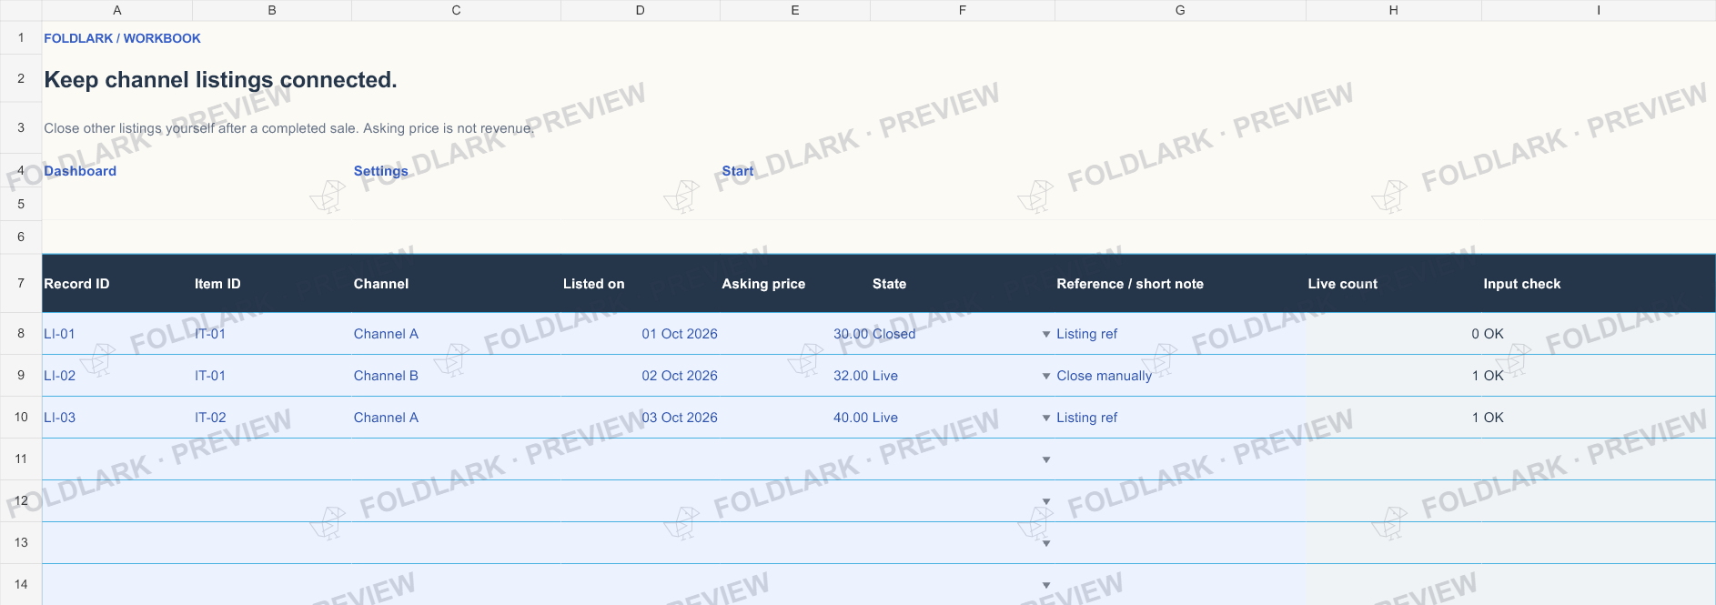Open the Settings link
Screen dimensions: 1716x605
[x=380, y=171]
